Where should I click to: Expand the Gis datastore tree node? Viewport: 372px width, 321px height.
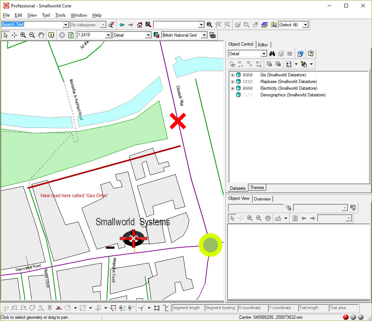tap(232, 75)
